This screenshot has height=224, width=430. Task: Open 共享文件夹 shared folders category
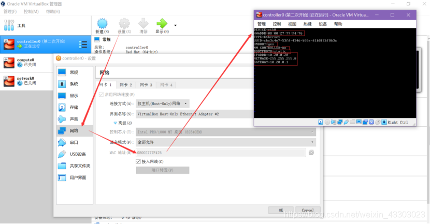pos(75,166)
